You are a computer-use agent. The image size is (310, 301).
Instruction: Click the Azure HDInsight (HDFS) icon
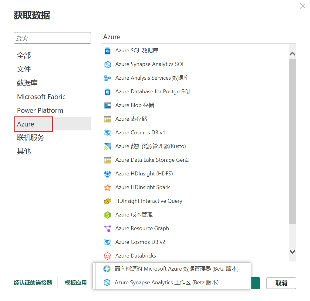pyautogui.click(x=108, y=174)
